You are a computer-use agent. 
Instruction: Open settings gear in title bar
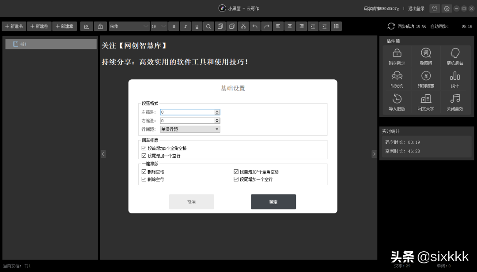(x=447, y=8)
